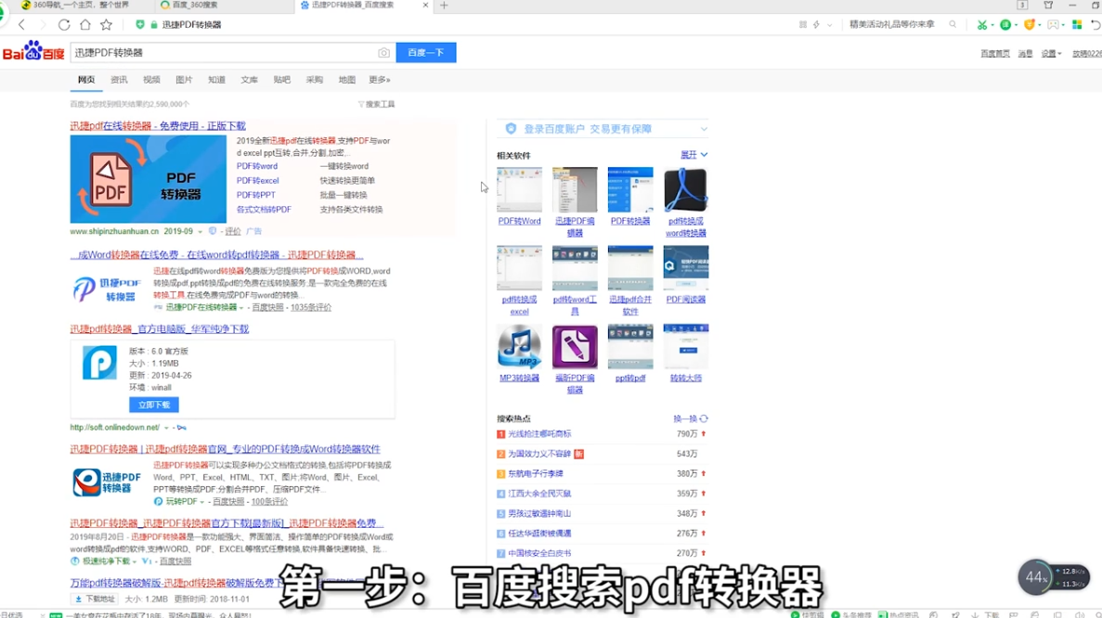Click the colorful grid apps icon
Image resolution: width=1102 pixels, height=618 pixels.
[1077, 24]
